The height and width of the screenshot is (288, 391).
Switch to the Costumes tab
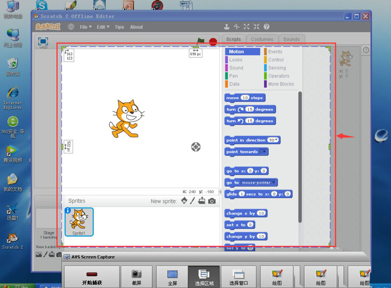(262, 40)
